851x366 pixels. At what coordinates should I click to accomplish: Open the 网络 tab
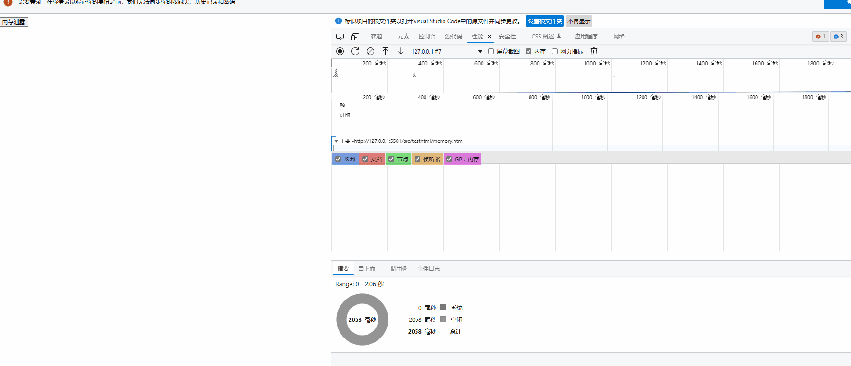[619, 37]
